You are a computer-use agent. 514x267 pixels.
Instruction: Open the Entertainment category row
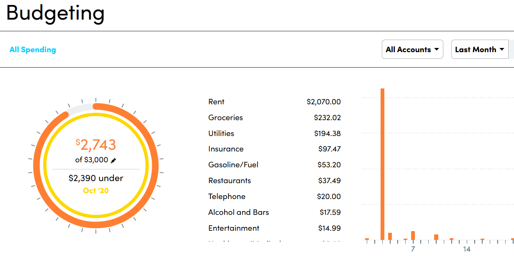[274, 228]
